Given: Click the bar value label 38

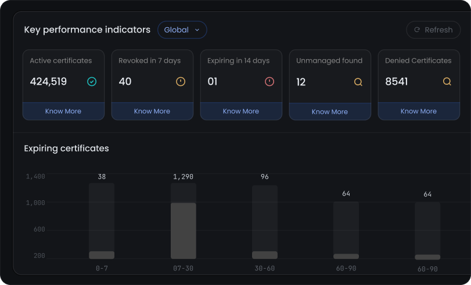Looking at the screenshot, I should (102, 176).
